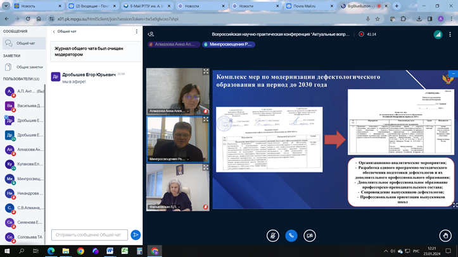Fullscreen the Фальковская webcam video

tap(206, 168)
